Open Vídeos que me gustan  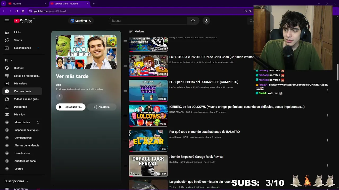(x=22, y=99)
